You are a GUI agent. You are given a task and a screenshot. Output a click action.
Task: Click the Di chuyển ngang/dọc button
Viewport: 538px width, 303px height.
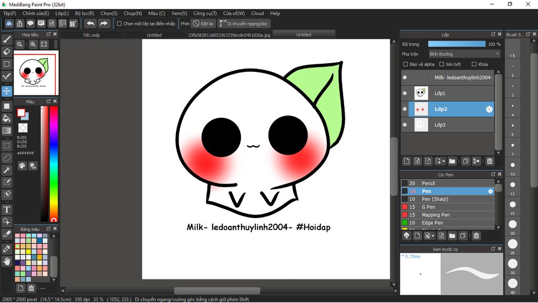[244, 24]
